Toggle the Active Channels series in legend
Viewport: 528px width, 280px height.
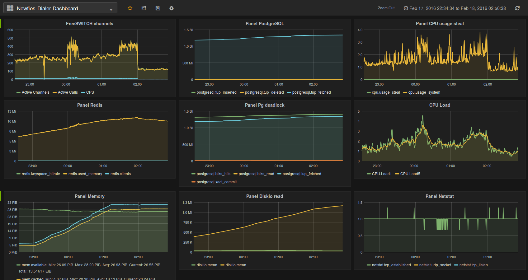click(x=35, y=92)
